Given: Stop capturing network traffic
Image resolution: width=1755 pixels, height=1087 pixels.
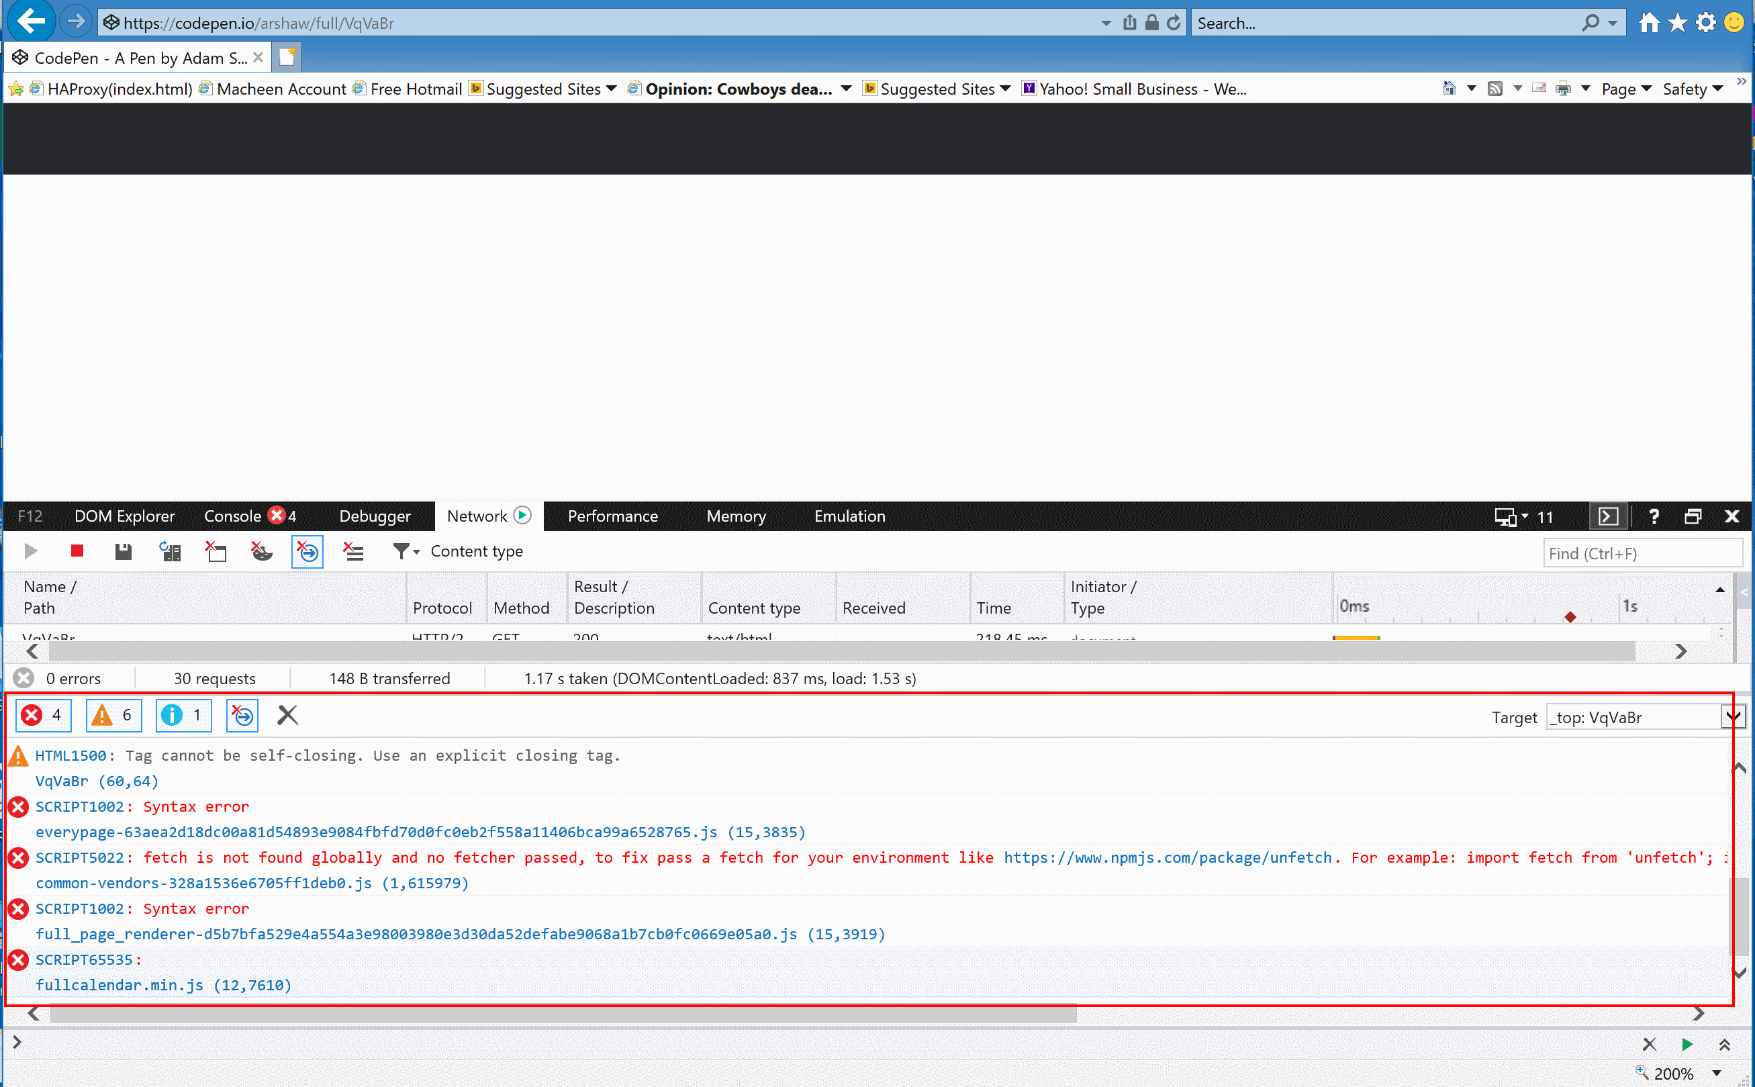Looking at the screenshot, I should pyautogui.click(x=77, y=551).
